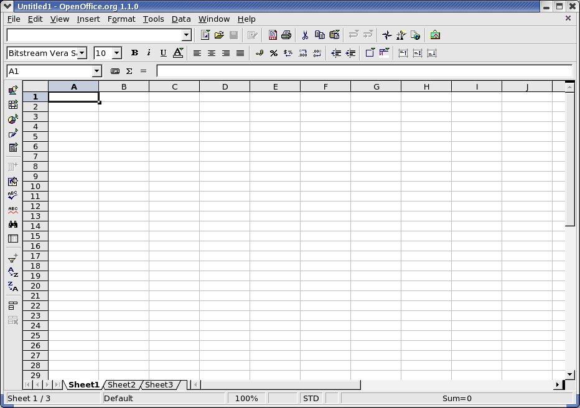Click the STD selection mode field
The image size is (580, 408).
pos(311,399)
